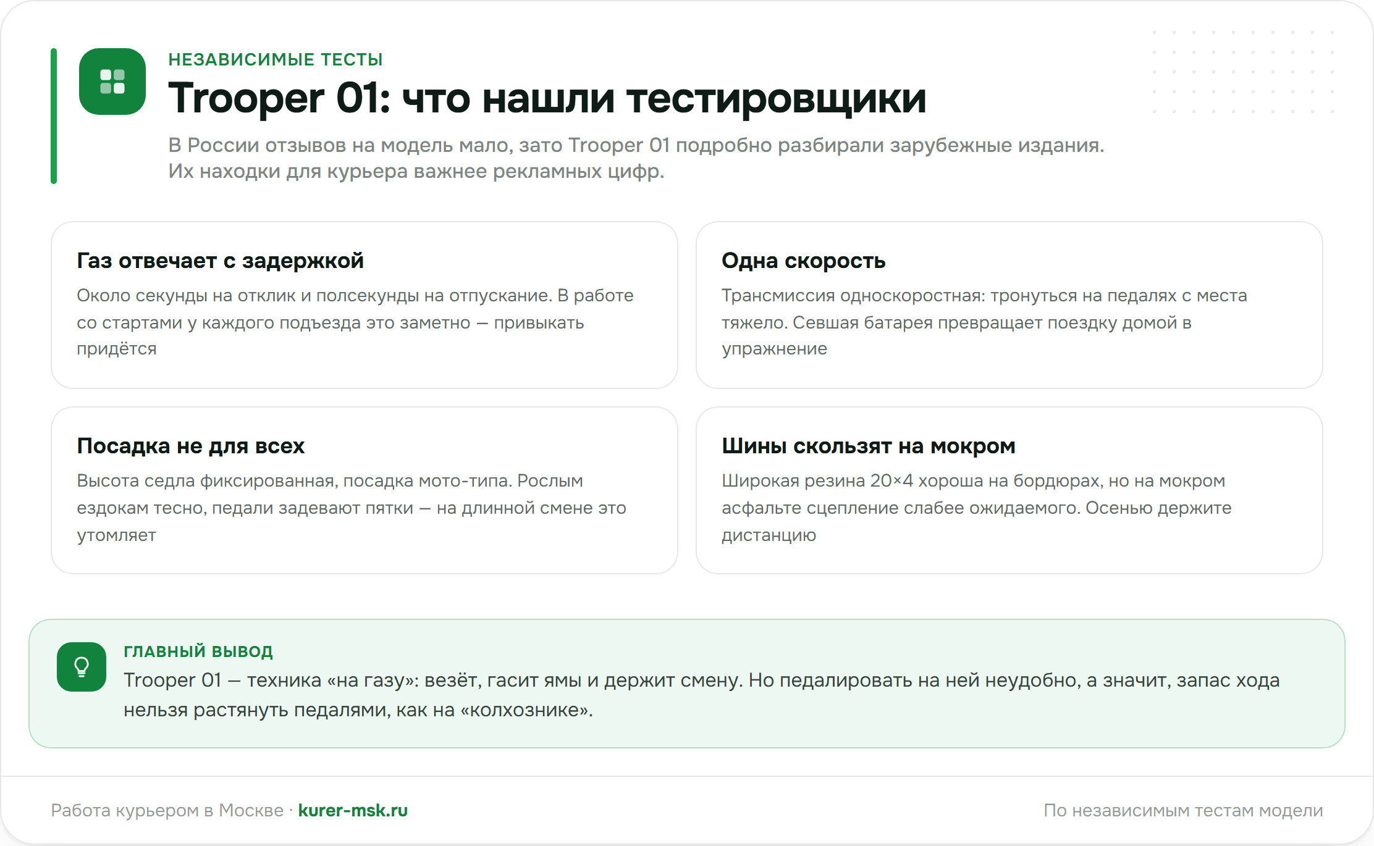The width and height of the screenshot is (1374, 846).
Task: Select the heading 'Trooper 01: что нашли тестировщики'
Action: (x=547, y=98)
